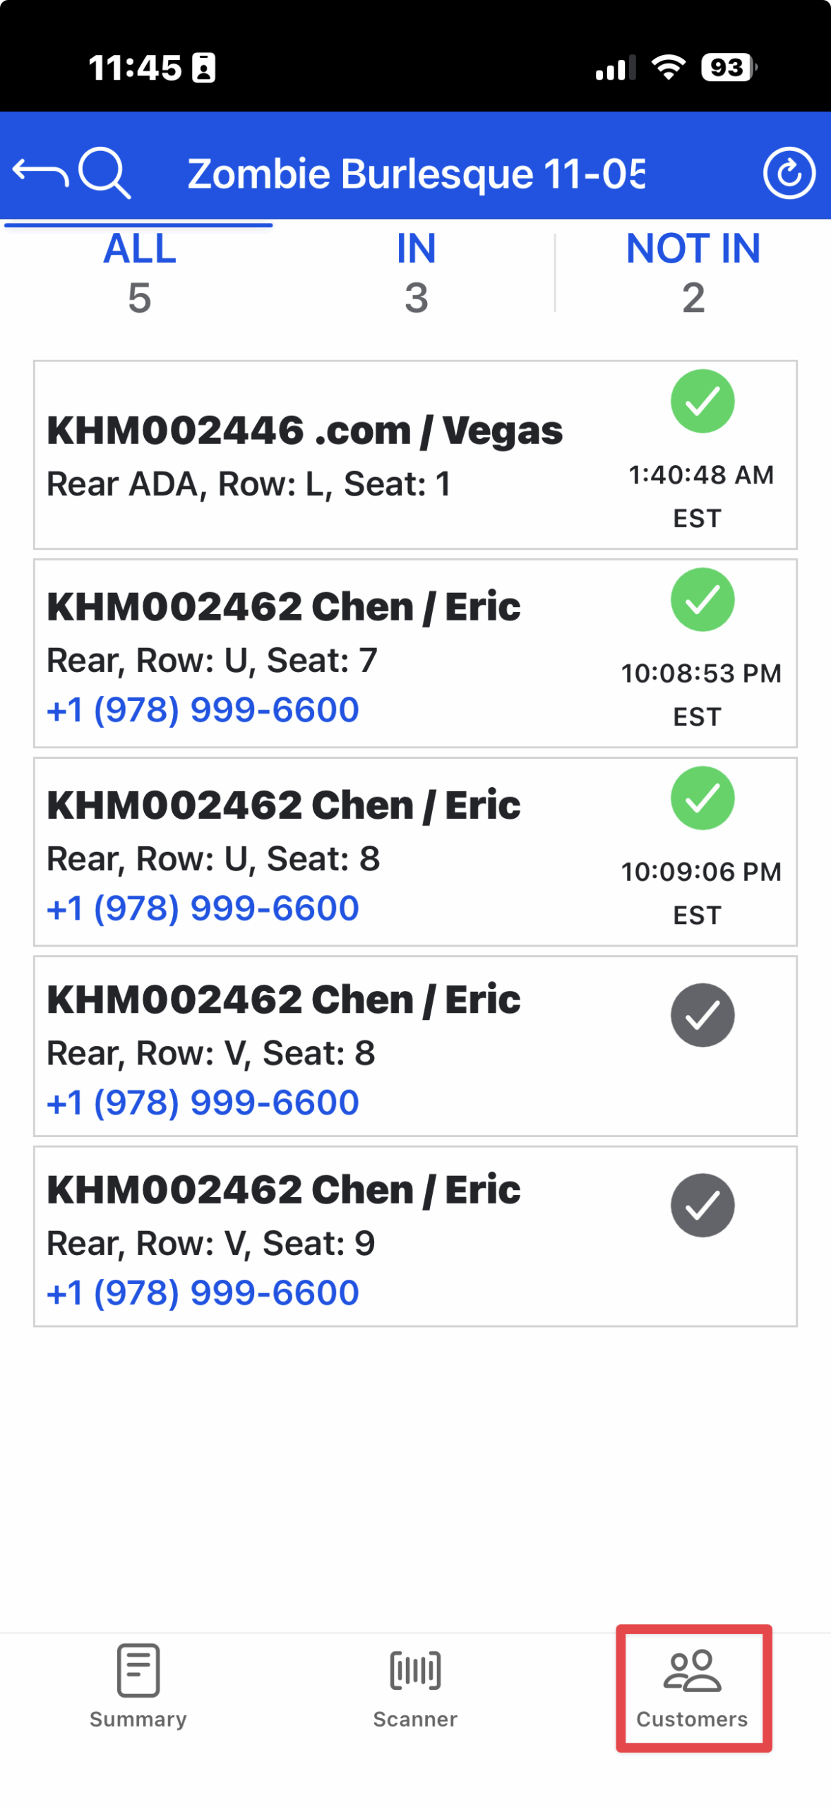Screen dimensions: 831x1807
Task: Uncheck Row U Seat 8 check-in
Action: [x=702, y=798]
